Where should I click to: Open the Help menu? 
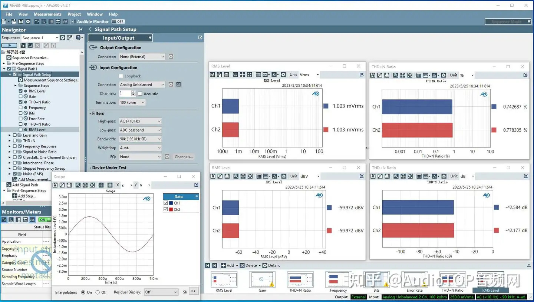(113, 14)
